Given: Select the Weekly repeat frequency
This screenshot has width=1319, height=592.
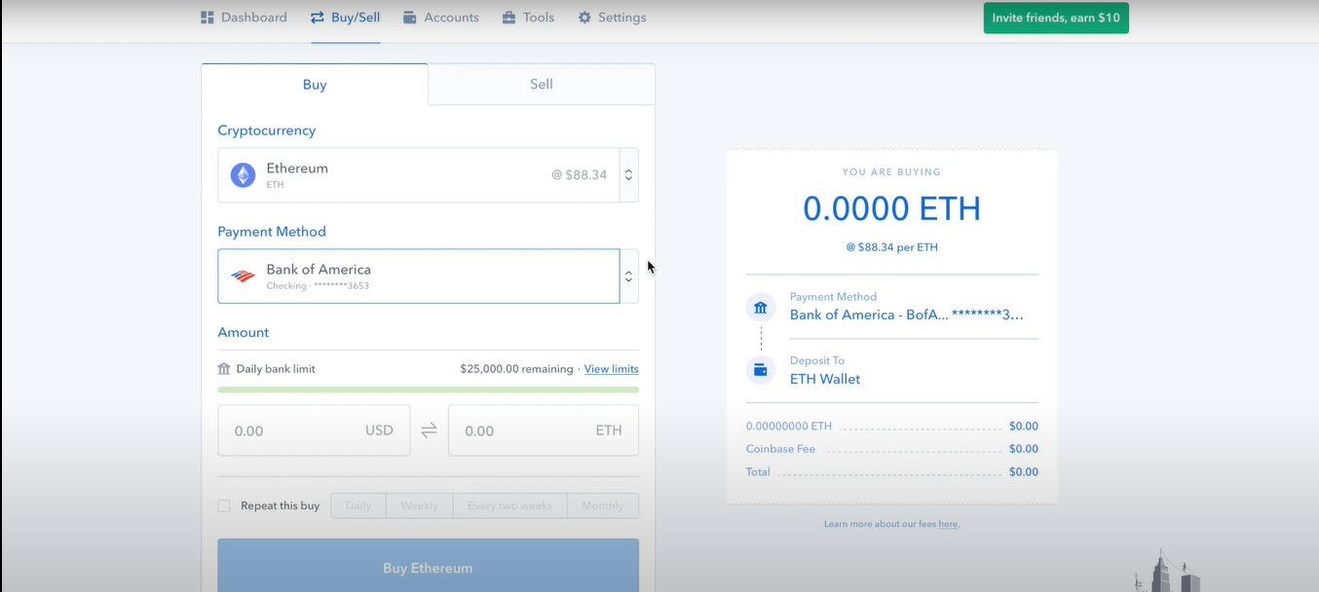Looking at the screenshot, I should (420, 505).
